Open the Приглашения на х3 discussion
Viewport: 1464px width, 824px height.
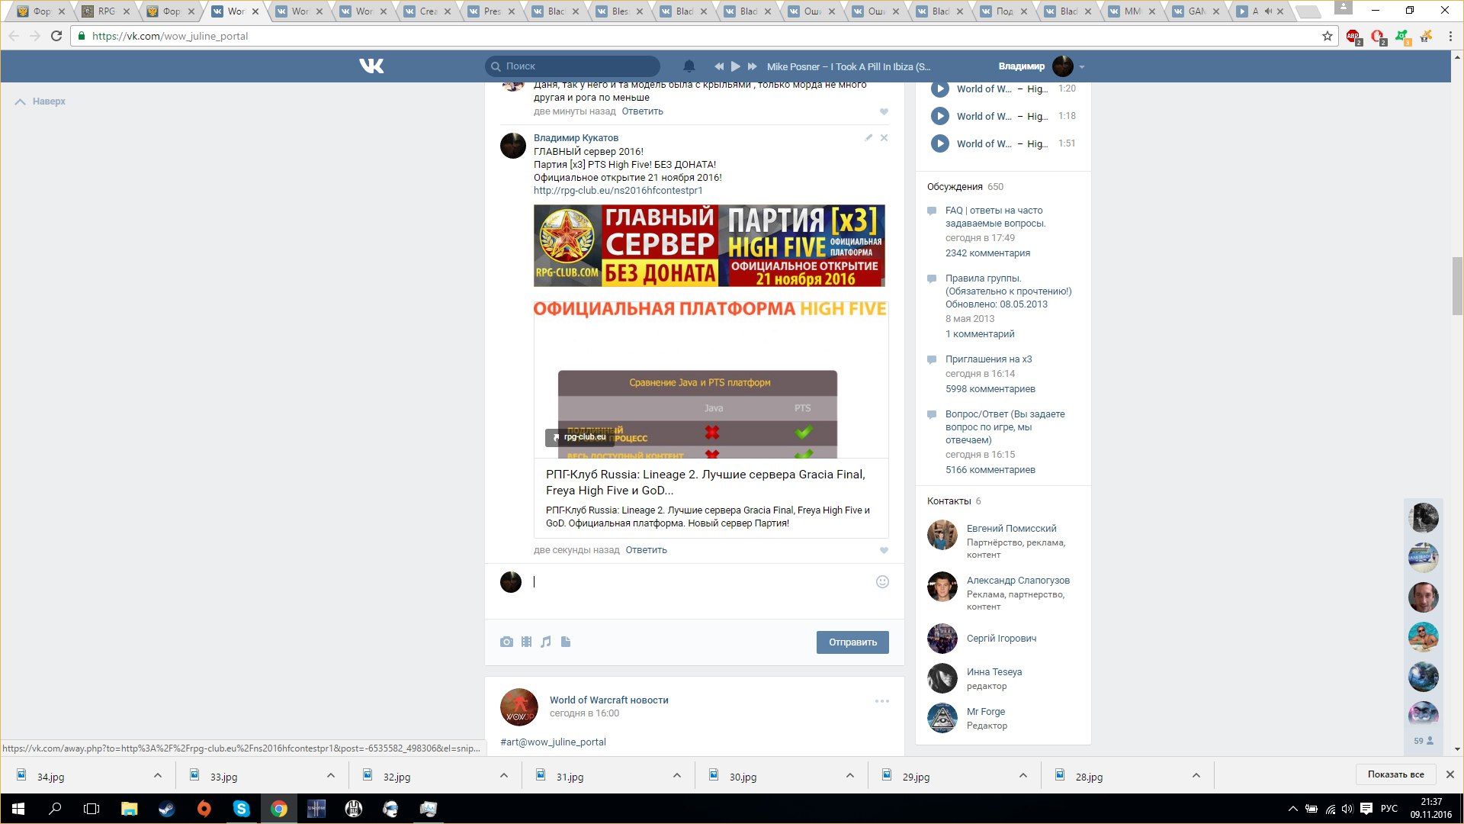point(988,359)
